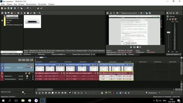Open media FX in Project Media toolbar
Image resolution: width=183 pixels, height=103 pixels.
(x=21, y=13)
